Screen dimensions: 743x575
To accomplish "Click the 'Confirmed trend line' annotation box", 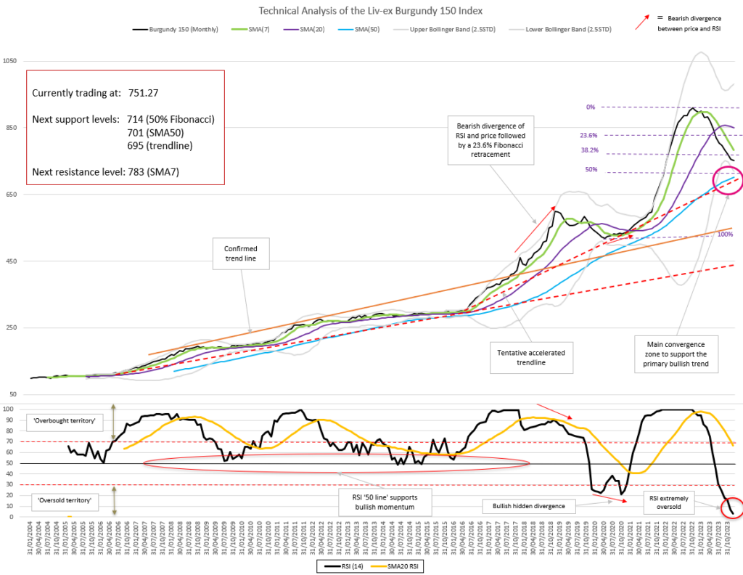I will [x=241, y=253].
